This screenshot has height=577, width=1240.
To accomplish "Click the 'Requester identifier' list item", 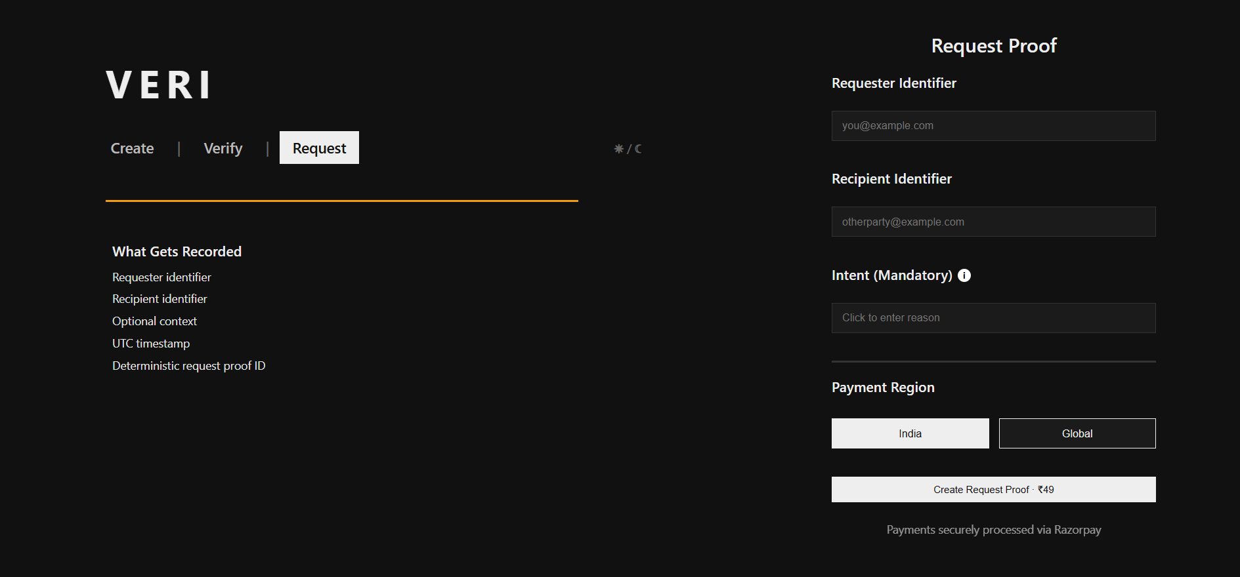I will click(x=161, y=277).
